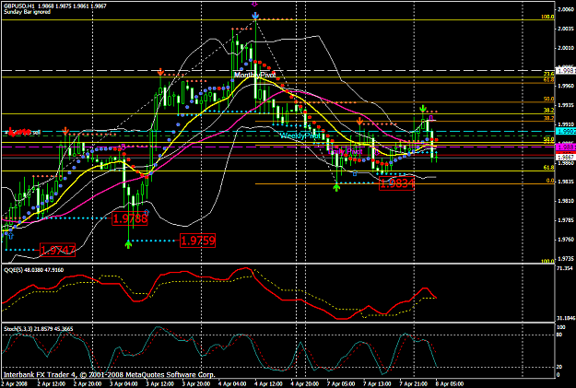Click the 4 Apr 04:00 time label
The height and width of the screenshot is (388, 576).
(232, 384)
